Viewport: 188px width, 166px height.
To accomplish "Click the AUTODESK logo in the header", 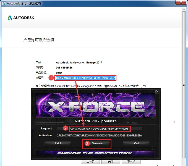I will coord(21,18).
